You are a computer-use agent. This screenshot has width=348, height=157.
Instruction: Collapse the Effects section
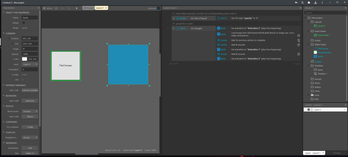(x=3, y=106)
